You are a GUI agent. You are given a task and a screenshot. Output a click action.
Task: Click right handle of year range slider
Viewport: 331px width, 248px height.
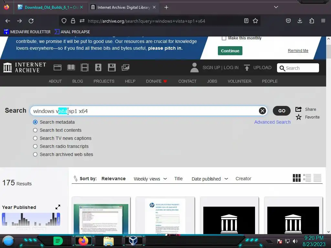point(59,219)
